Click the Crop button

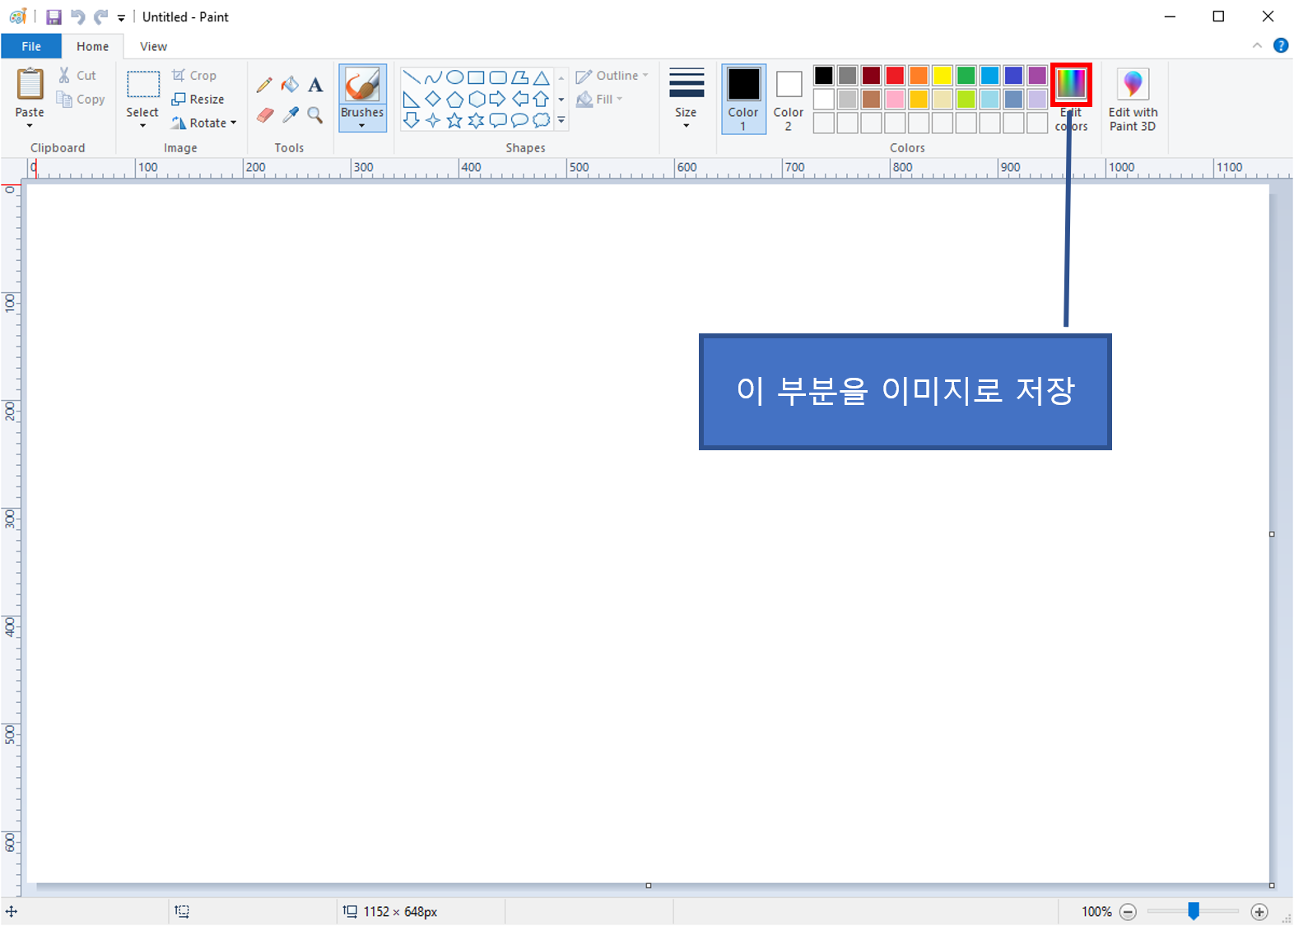coord(194,75)
